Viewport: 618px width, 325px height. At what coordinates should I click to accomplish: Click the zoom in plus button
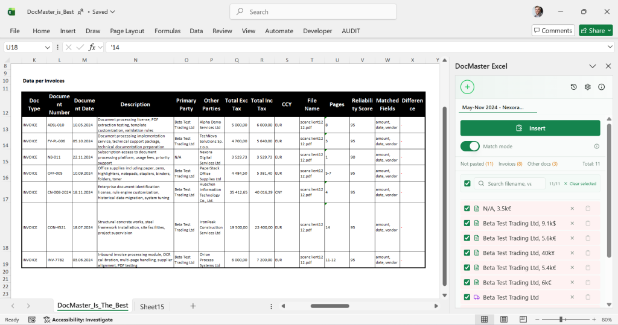click(x=594, y=320)
